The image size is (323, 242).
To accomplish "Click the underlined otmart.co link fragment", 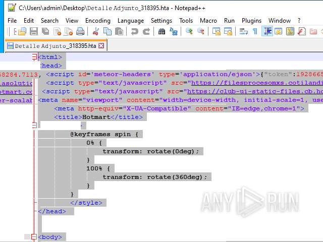I will (16, 91).
